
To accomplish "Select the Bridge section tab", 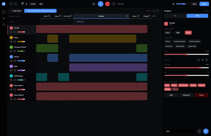I will pos(146,16).
